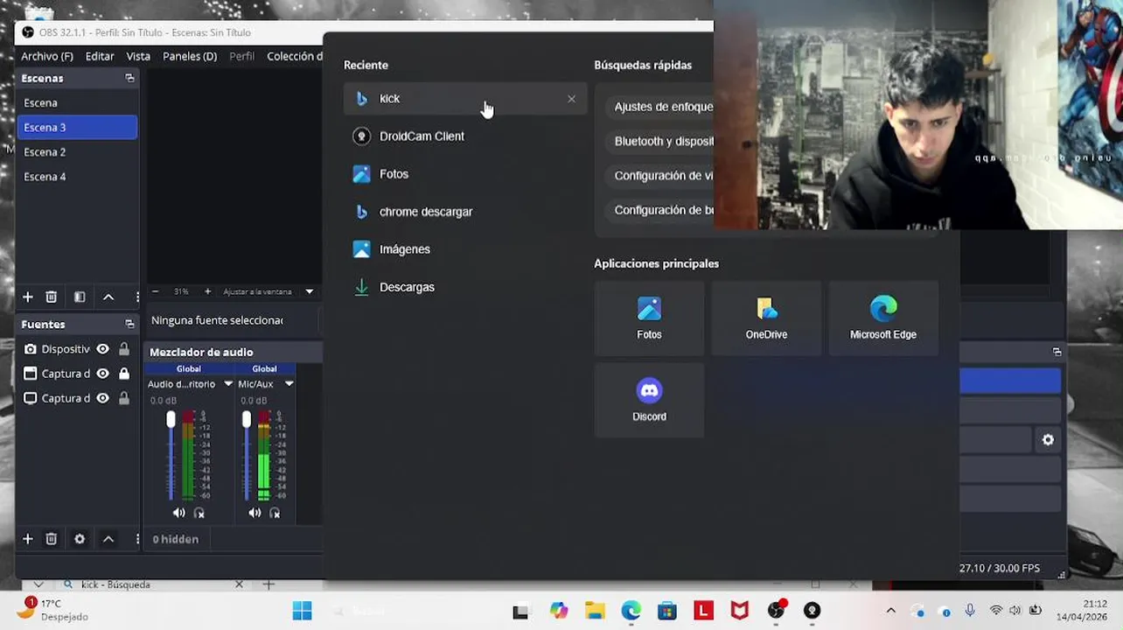Open Discord from Aplicaciones principales
1123x630 pixels.
click(x=649, y=400)
